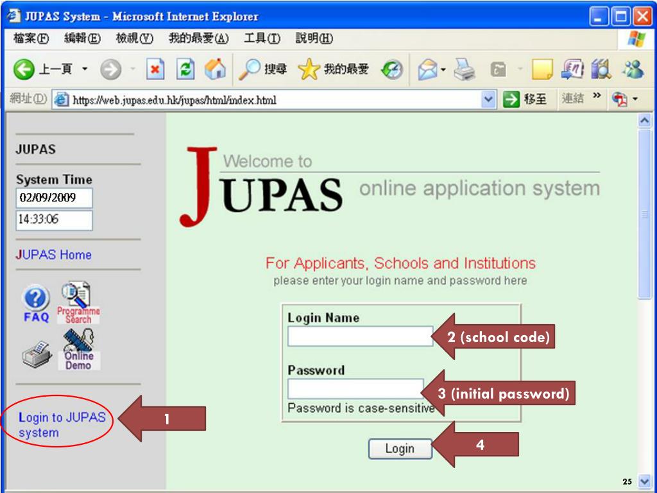657x493 pixels.
Task: Click the 連結 Links toolbar label
Action: [x=572, y=98]
